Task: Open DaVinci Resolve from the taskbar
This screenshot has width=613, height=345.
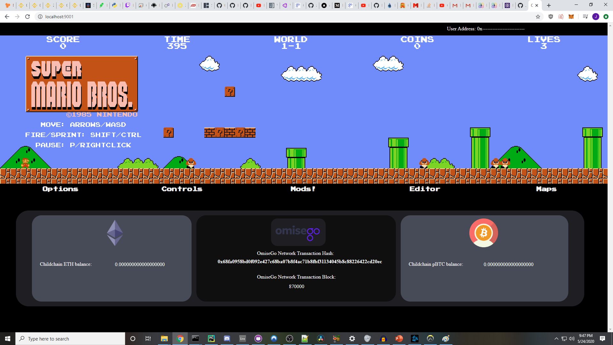Action: point(321,339)
